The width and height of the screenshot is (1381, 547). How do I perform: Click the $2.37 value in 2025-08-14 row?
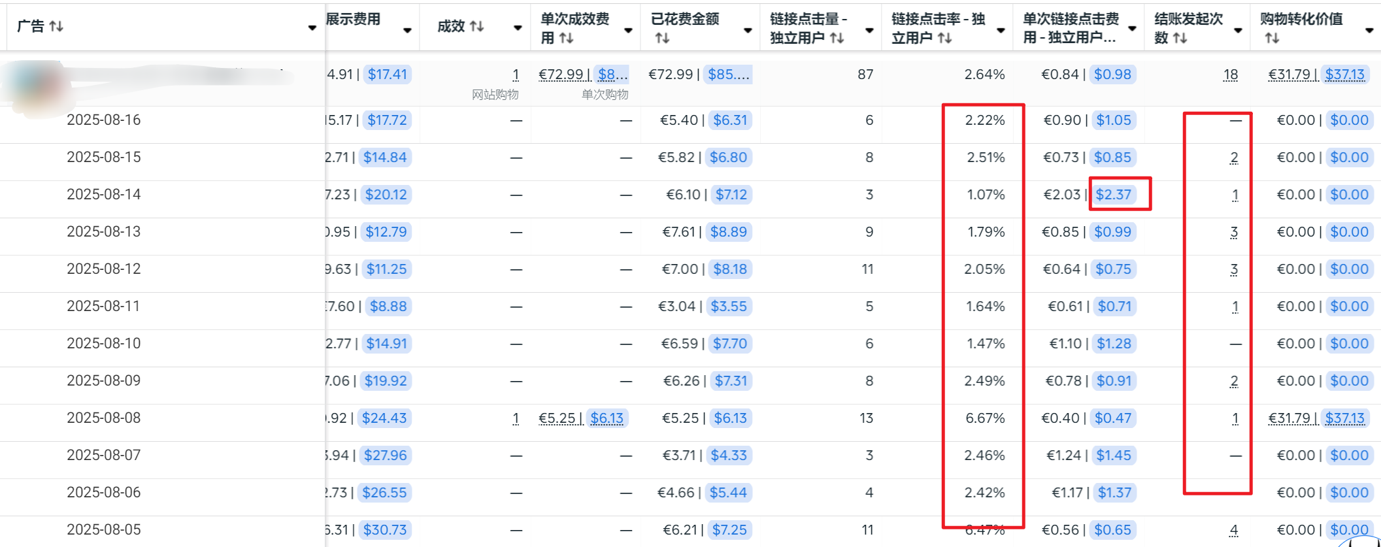point(1113,195)
